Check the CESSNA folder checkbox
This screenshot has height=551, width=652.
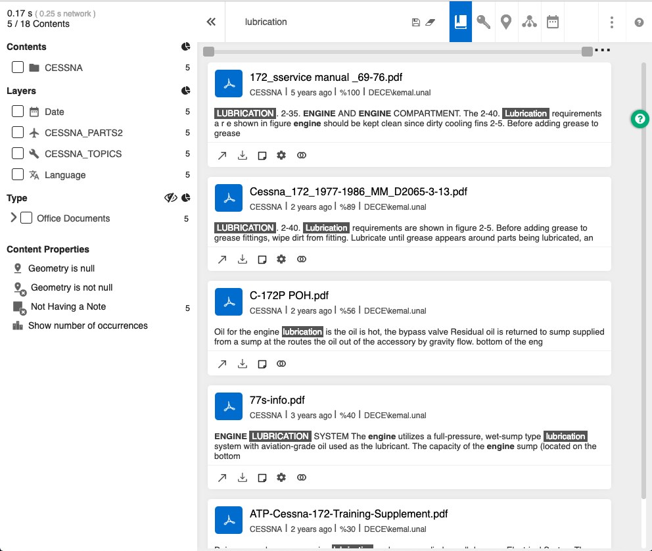click(x=18, y=67)
